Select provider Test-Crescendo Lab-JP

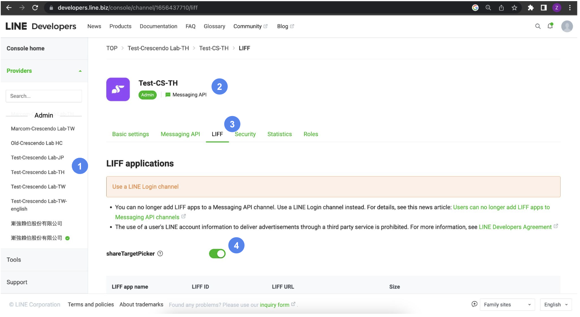click(x=38, y=157)
